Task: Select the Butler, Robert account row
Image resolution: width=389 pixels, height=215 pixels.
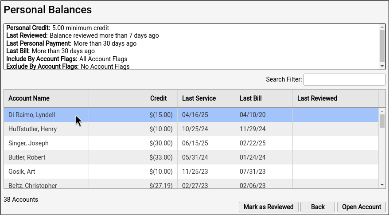Action: (x=191, y=157)
